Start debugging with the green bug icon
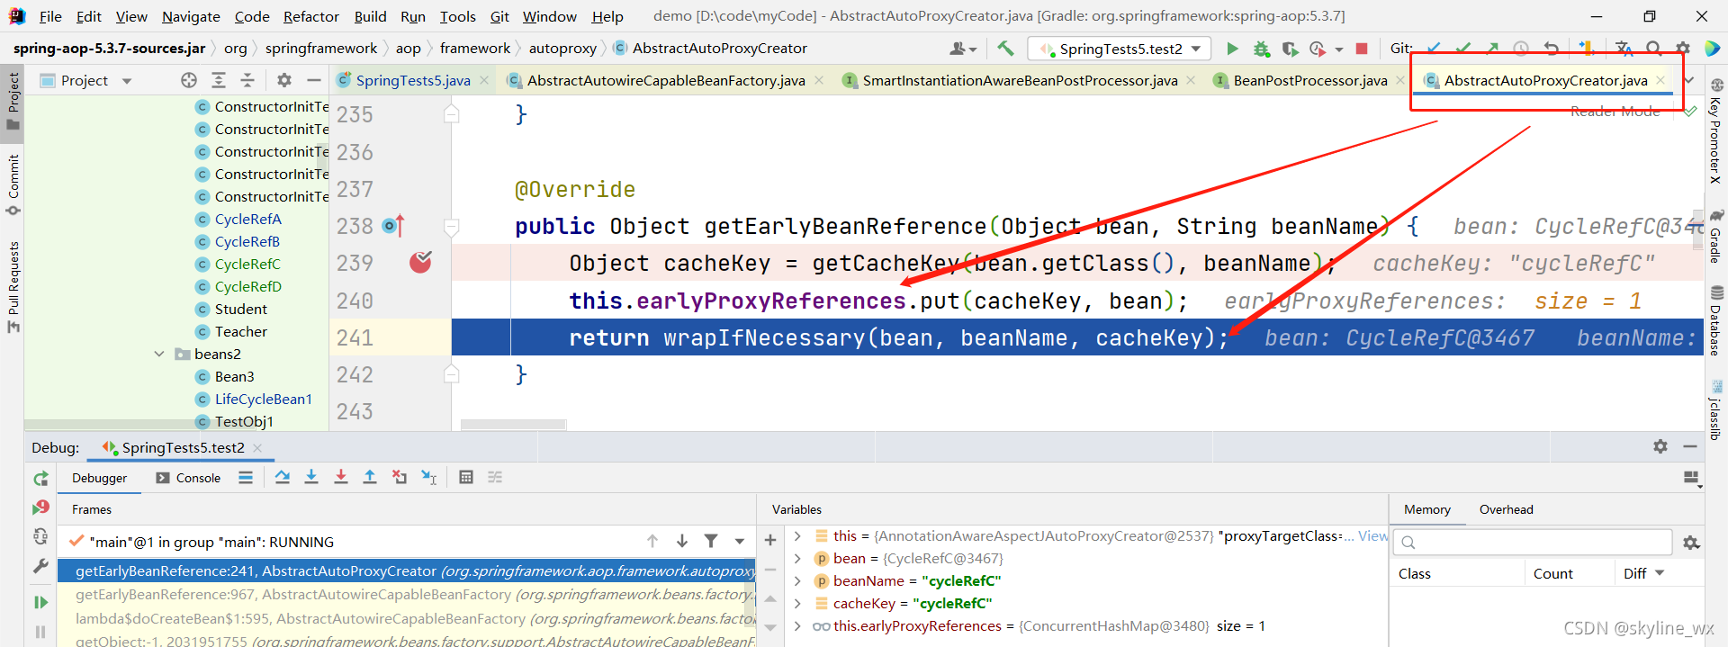The width and height of the screenshot is (1728, 647). (1262, 49)
